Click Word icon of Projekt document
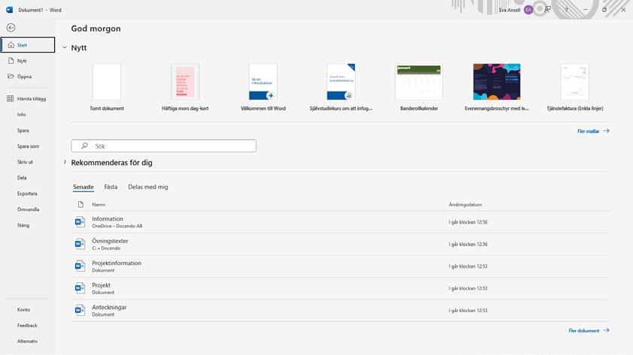 pos(80,288)
